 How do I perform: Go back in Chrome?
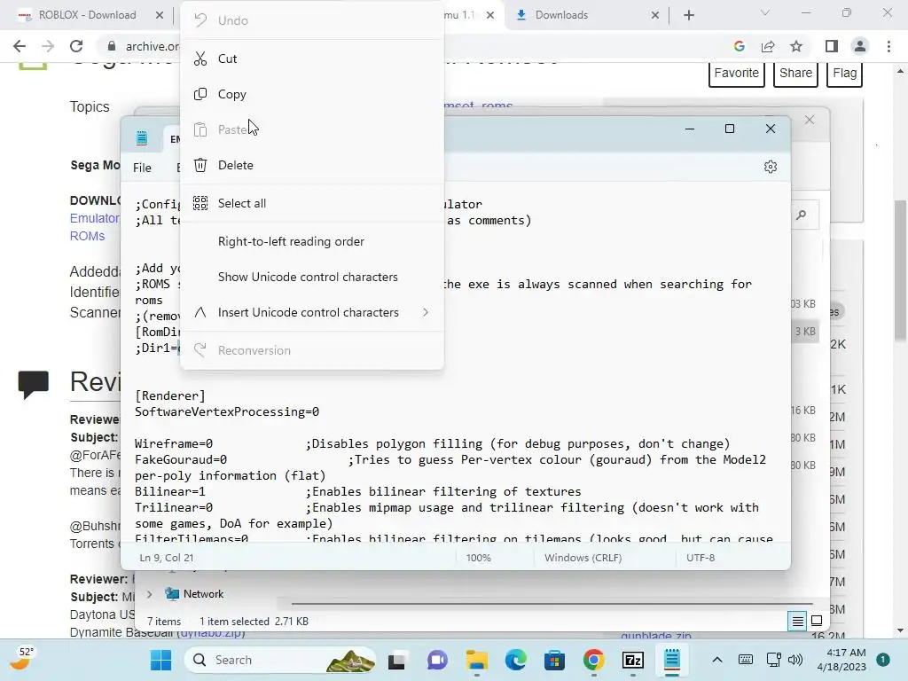click(20, 46)
